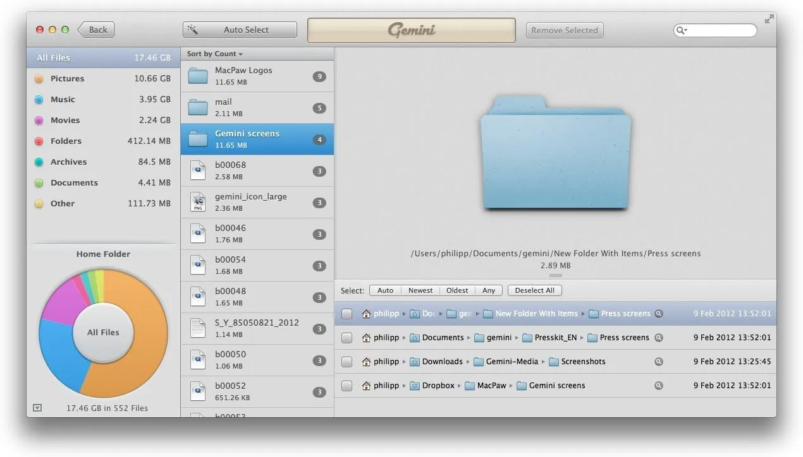The image size is (803, 457).
Task: Click split pane resize handle
Action: (x=555, y=276)
